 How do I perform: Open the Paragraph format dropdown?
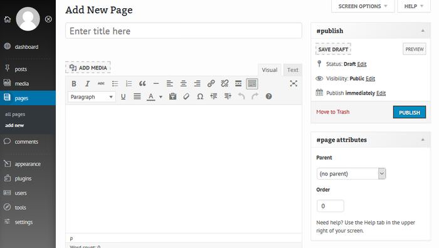(92, 96)
